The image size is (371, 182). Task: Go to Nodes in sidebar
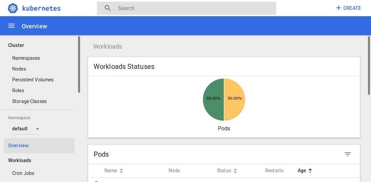pyautogui.click(x=19, y=69)
